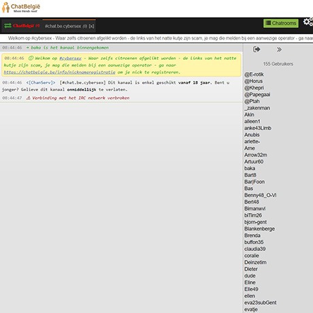
Task: Click the '155 Gebruikers' count label
Action: [x=278, y=64]
